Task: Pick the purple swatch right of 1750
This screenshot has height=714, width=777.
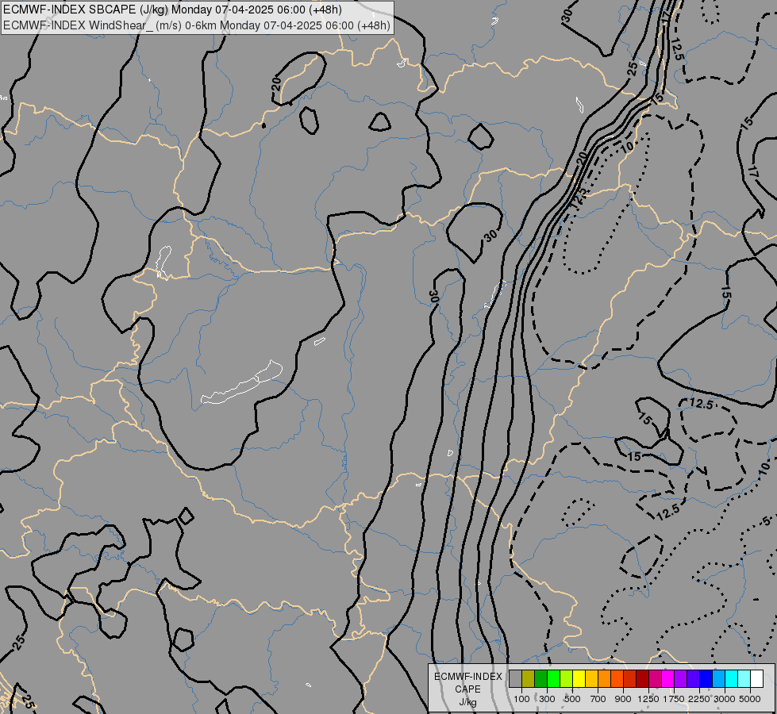Action: (680, 679)
